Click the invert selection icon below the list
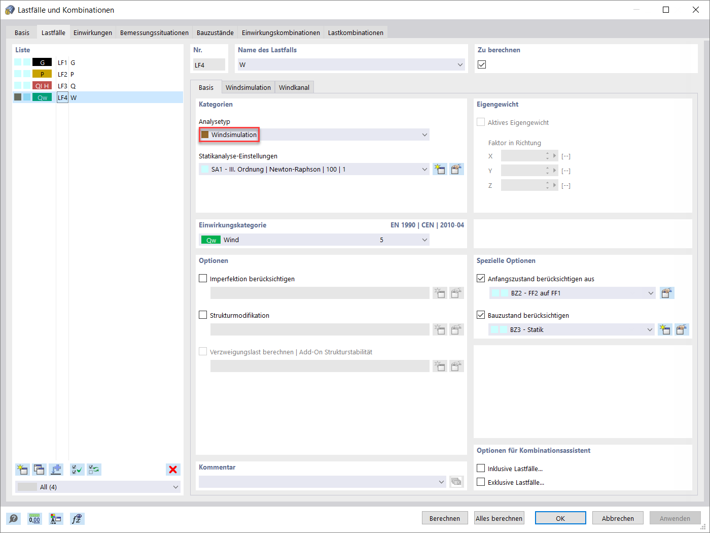The image size is (710, 533). 94,470
